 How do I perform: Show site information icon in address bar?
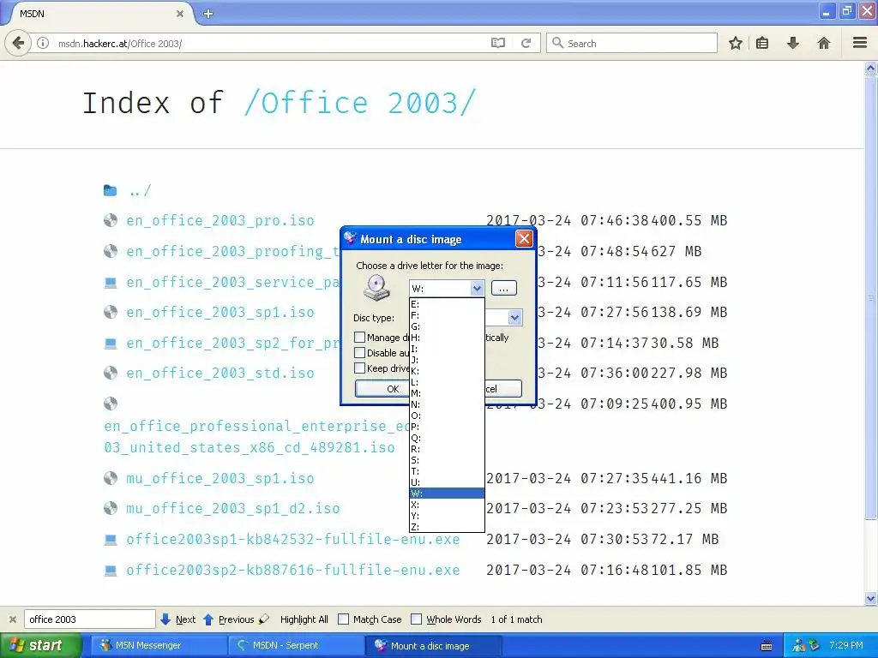pos(43,43)
